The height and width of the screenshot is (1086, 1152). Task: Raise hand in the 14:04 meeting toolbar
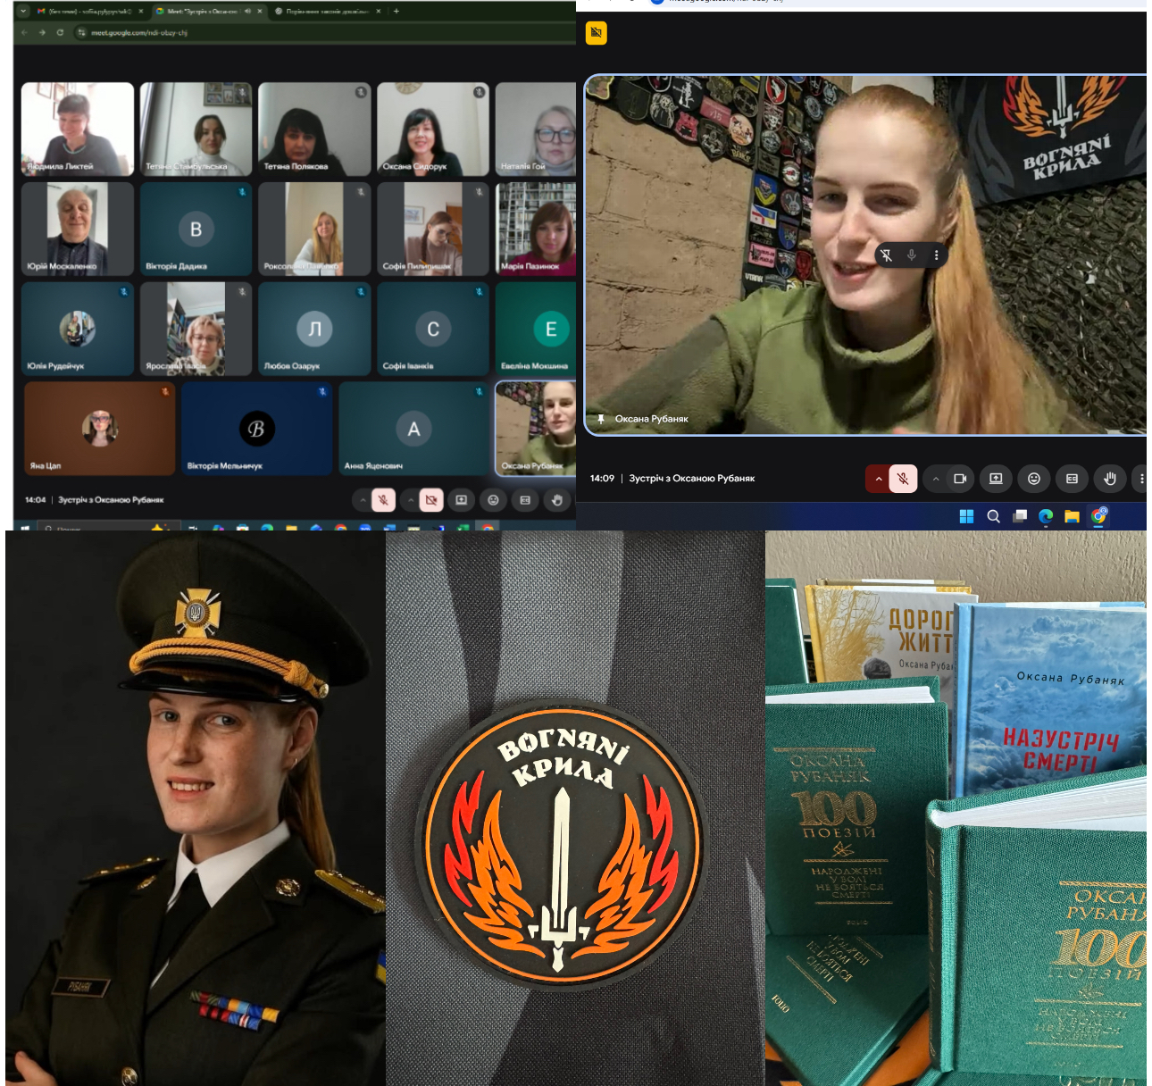[x=556, y=500]
